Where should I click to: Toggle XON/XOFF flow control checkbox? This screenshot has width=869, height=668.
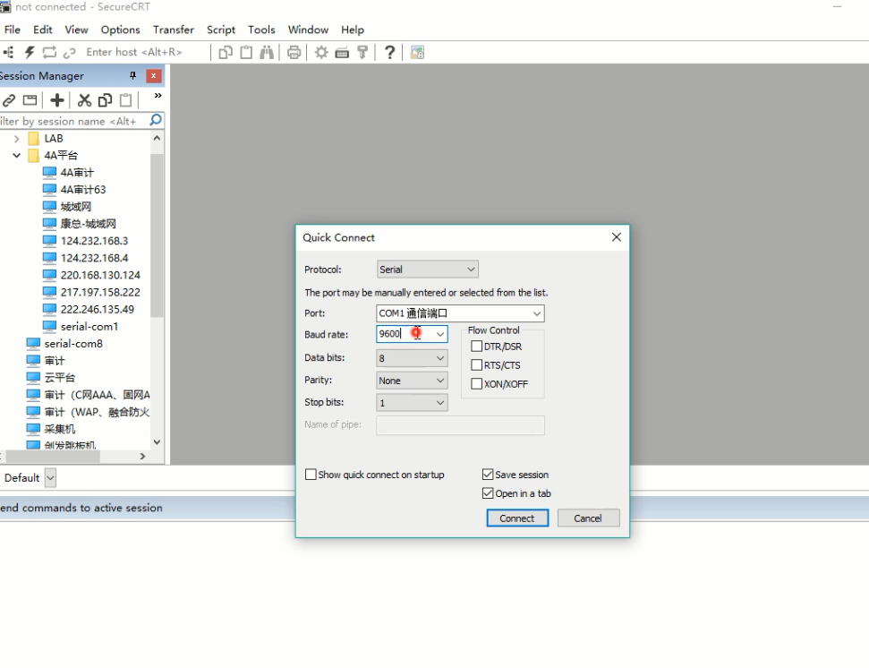point(476,383)
